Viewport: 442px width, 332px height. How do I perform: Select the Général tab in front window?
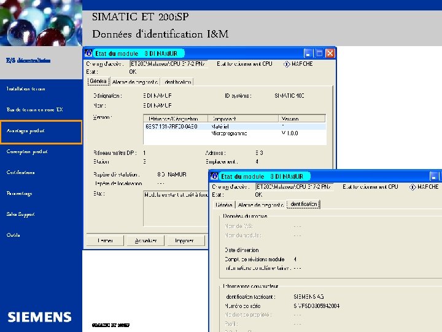click(223, 205)
